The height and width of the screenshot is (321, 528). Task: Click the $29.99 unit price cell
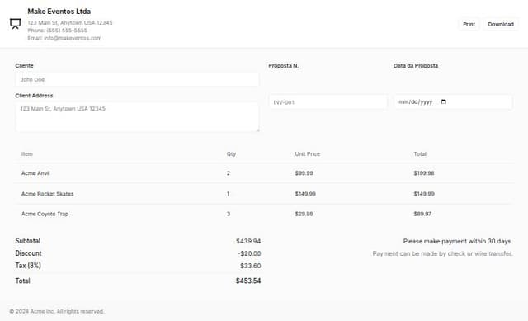click(304, 214)
